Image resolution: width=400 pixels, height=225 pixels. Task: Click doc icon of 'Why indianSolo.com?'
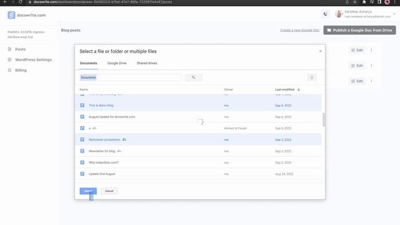[x=82, y=162]
